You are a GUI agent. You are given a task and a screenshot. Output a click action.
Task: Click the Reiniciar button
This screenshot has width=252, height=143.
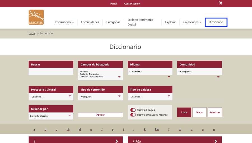tap(215, 112)
